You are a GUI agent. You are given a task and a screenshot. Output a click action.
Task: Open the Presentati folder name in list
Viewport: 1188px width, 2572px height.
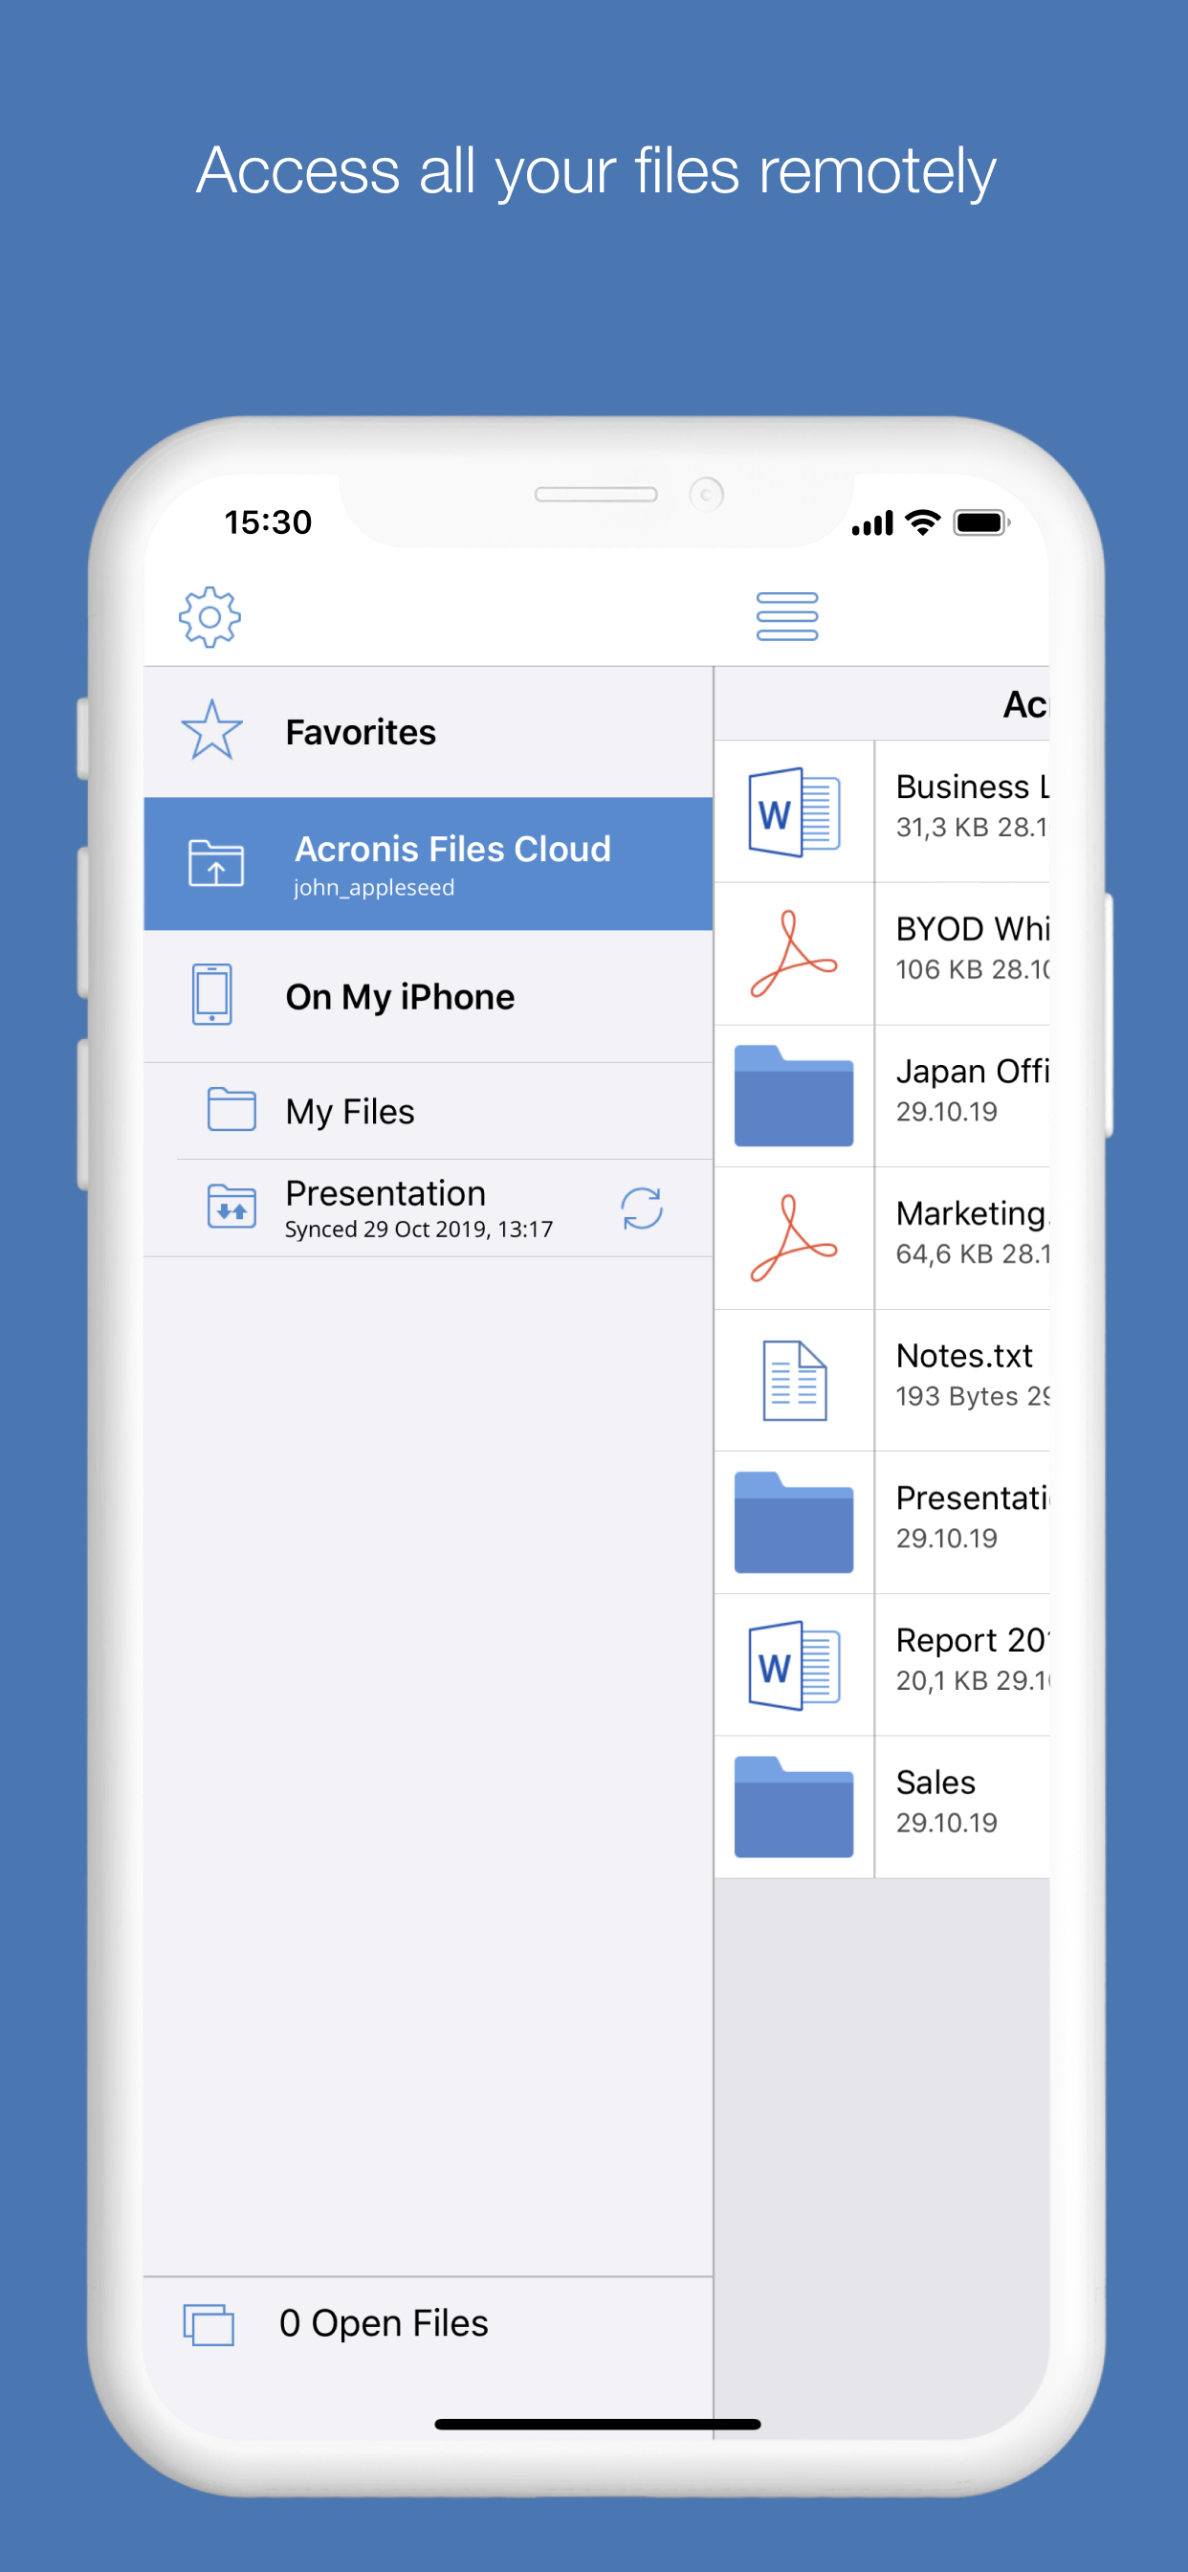pyautogui.click(x=972, y=1497)
